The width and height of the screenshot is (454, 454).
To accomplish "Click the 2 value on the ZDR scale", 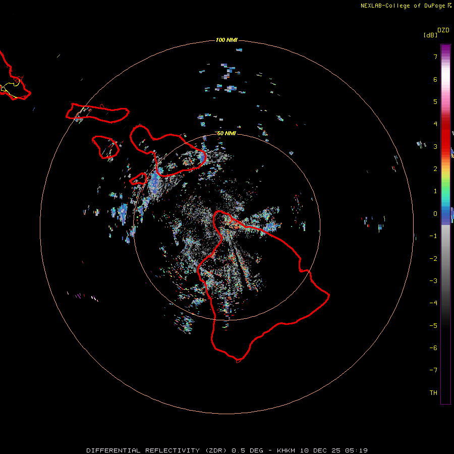I will (435, 169).
